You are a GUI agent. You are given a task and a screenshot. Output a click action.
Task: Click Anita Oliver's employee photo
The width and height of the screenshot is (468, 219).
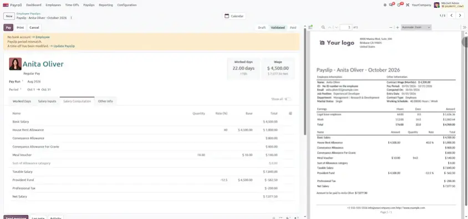(x=15, y=64)
